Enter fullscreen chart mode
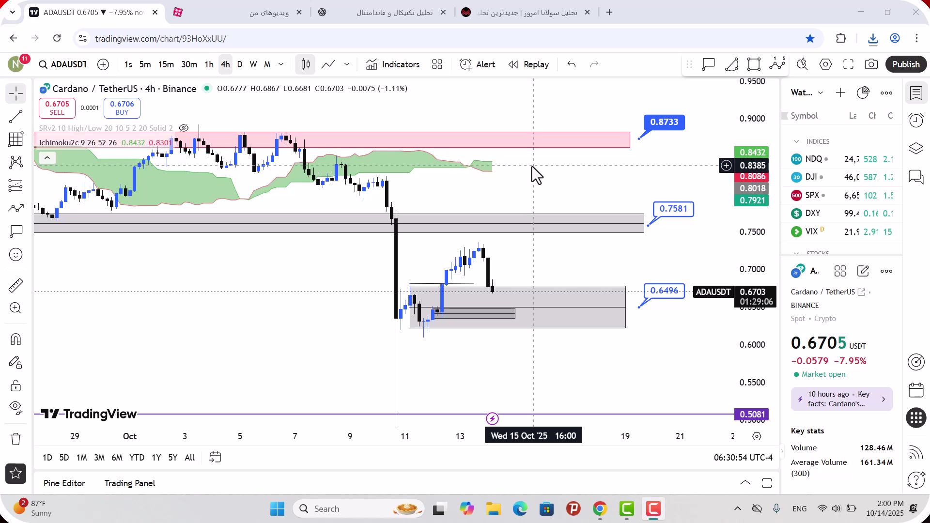The width and height of the screenshot is (930, 523). click(849, 64)
